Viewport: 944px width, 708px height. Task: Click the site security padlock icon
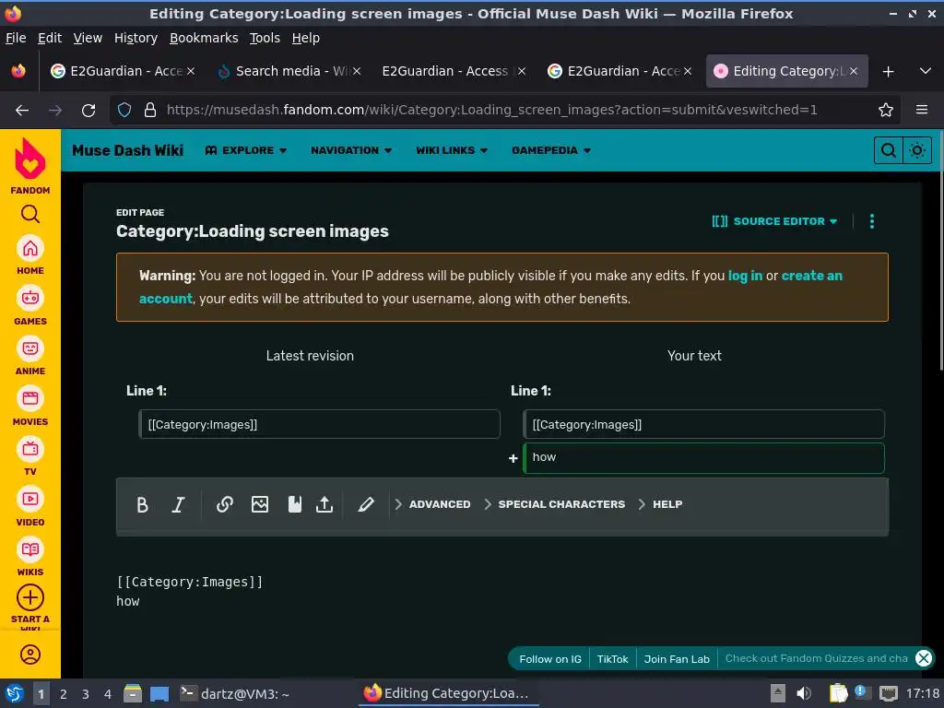(150, 111)
